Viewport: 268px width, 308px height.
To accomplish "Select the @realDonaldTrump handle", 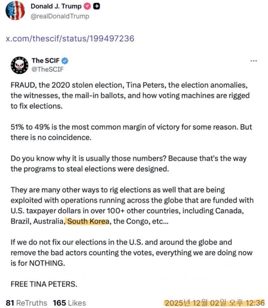I will (60, 16).
